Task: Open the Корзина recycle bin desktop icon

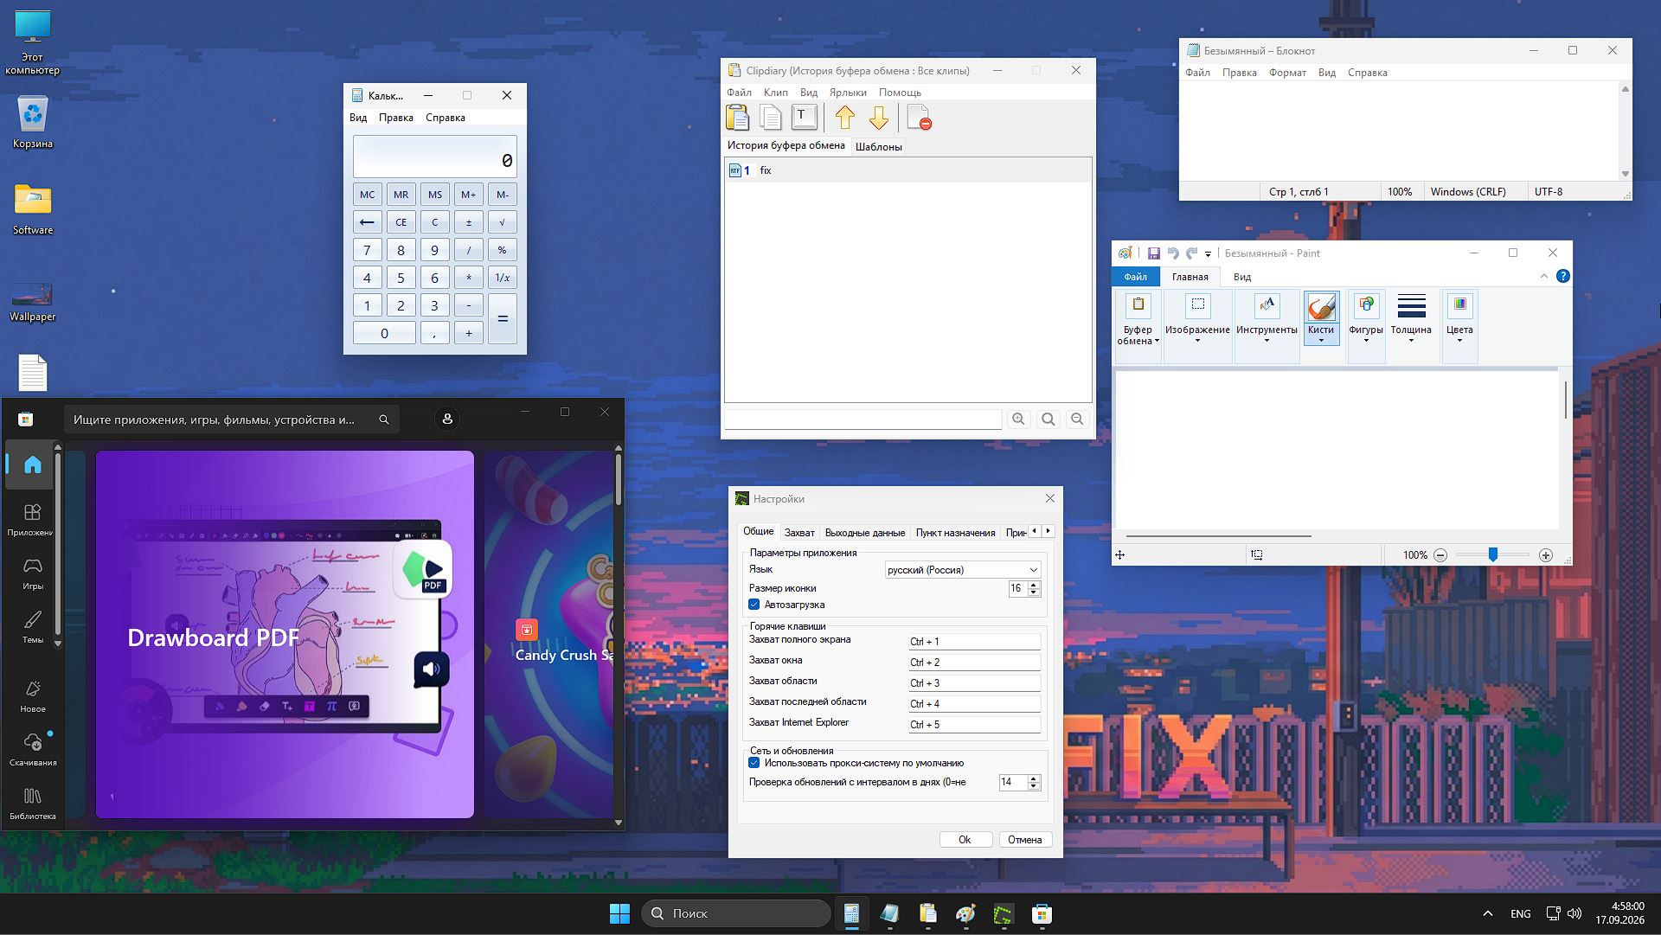Action: [33, 123]
